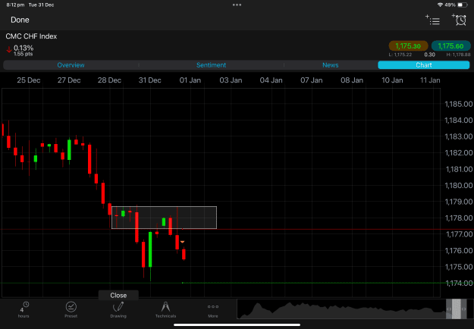This screenshot has width=474, height=329.
Task: Tap the Done button
Action: [x=20, y=20]
